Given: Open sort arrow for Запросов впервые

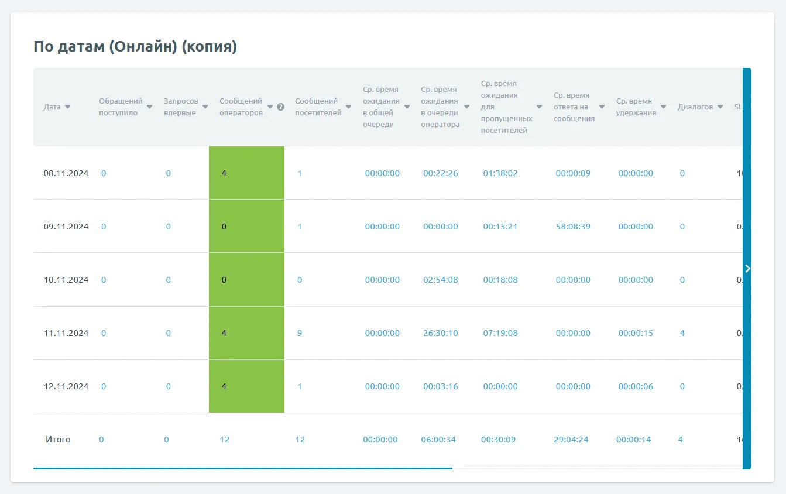Looking at the screenshot, I should (x=205, y=107).
